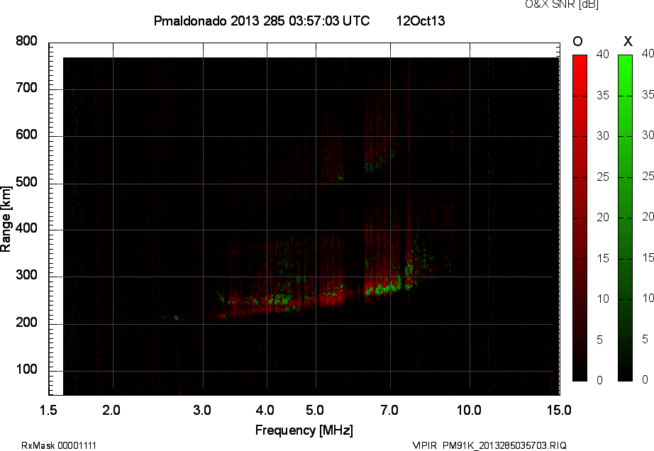Click the '200' range axis label

click(x=26, y=322)
